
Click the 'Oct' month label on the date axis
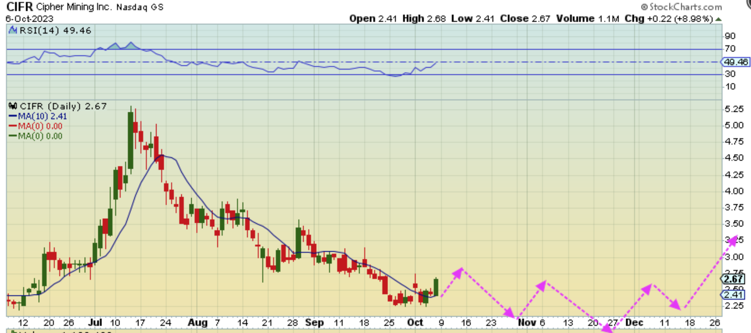[x=415, y=323]
